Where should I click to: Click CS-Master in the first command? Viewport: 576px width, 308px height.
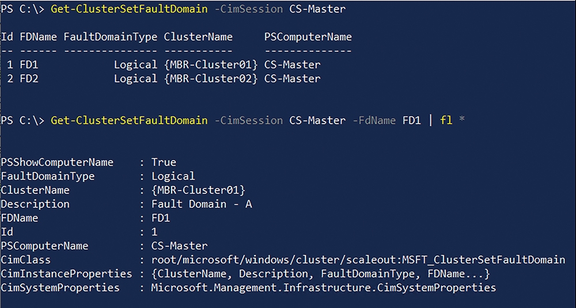click(x=317, y=9)
